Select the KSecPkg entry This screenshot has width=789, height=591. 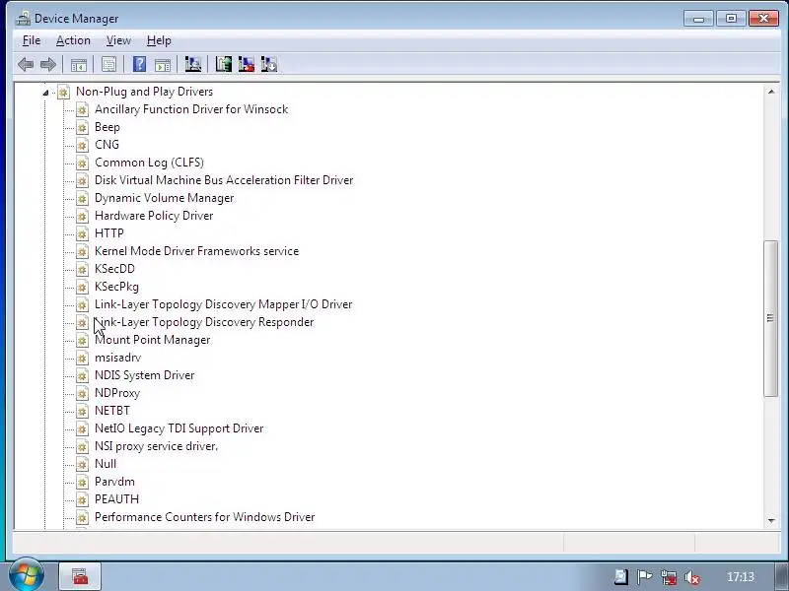click(x=116, y=287)
